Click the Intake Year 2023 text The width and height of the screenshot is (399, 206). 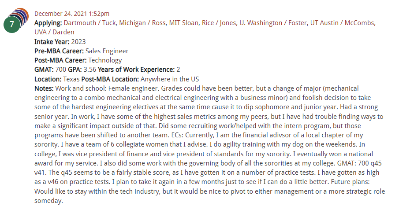point(78,42)
